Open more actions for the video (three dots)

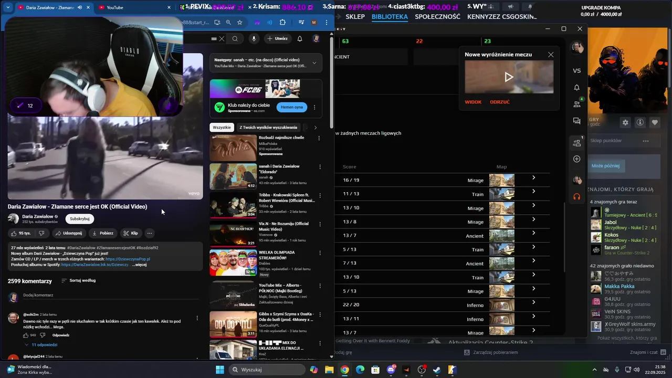click(x=150, y=233)
